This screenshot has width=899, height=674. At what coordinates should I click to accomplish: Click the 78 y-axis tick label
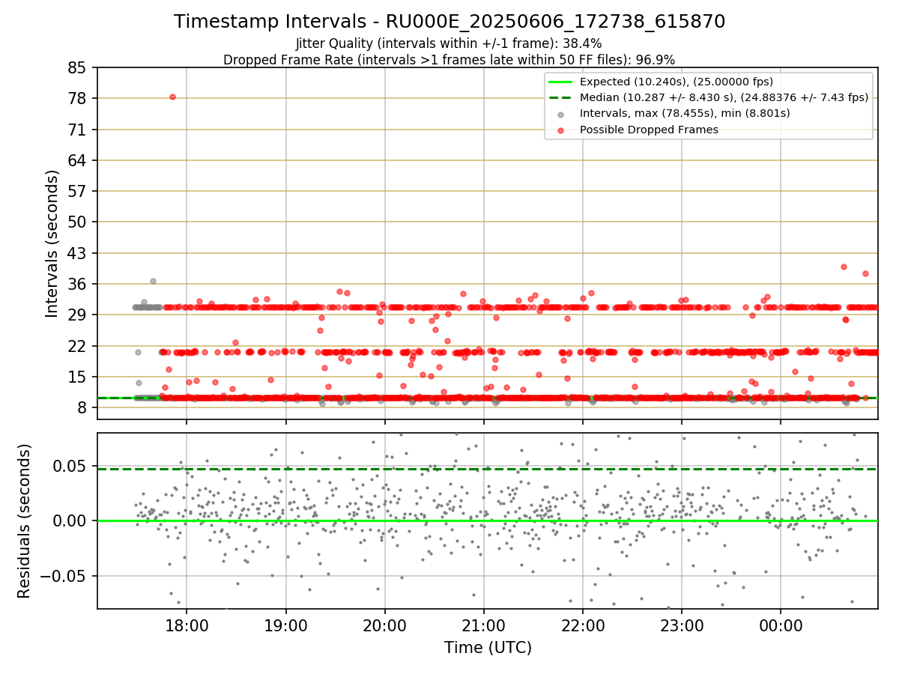pyautogui.click(x=76, y=98)
